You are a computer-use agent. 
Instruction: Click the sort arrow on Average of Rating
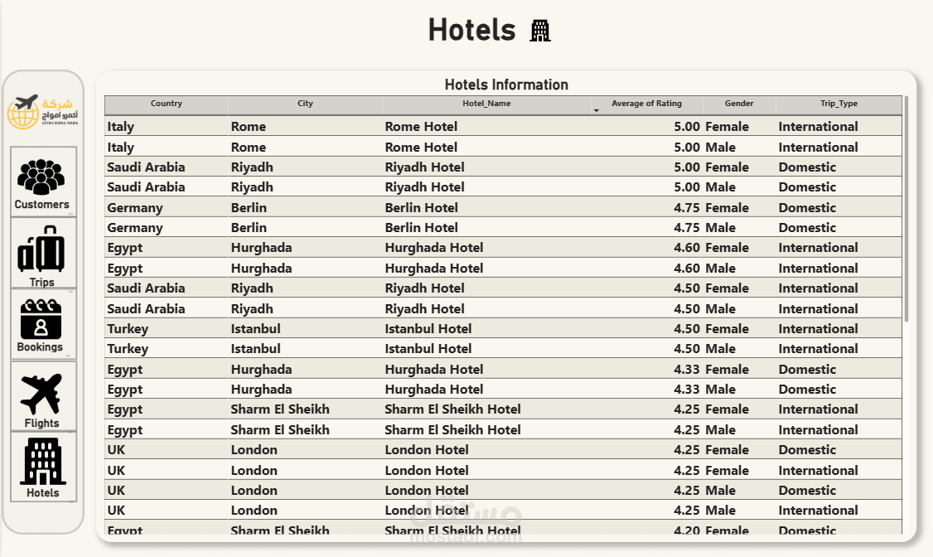pos(596,110)
